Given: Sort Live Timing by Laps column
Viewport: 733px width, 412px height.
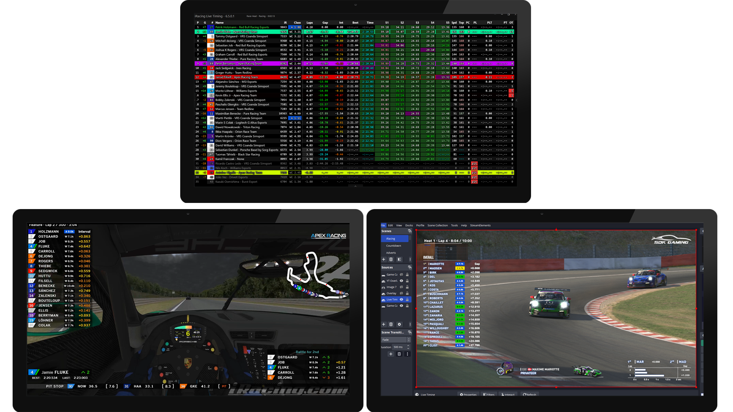Looking at the screenshot, I should [x=310, y=23].
